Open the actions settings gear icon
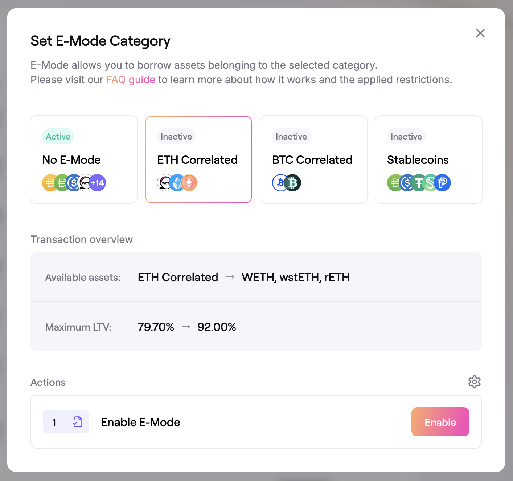This screenshot has width=513, height=481. 474,382
